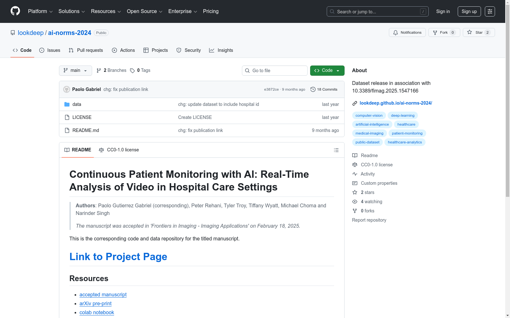
Task: Open the healthcare-analytics topic tag
Action: pos(405,142)
